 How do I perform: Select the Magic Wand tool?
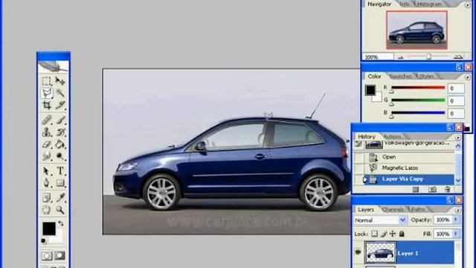[59, 92]
